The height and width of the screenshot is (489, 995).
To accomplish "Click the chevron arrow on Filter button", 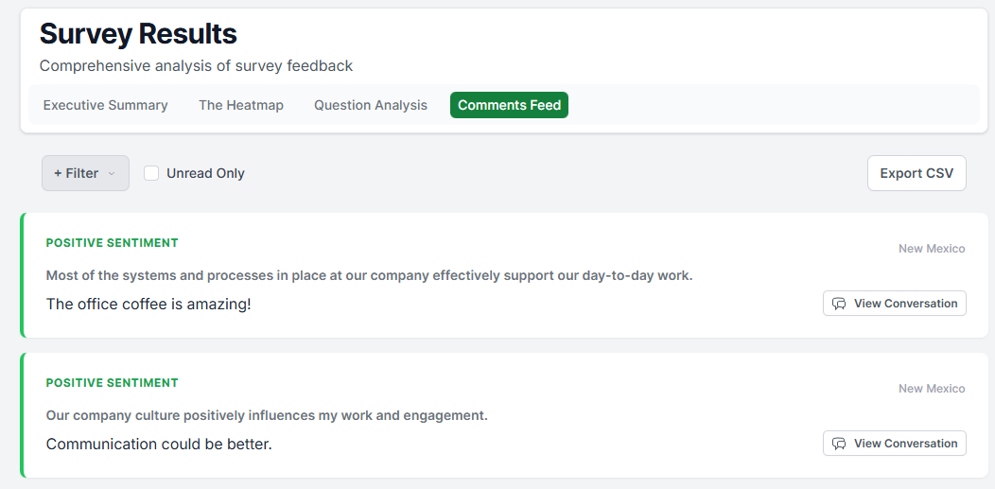I will [112, 174].
